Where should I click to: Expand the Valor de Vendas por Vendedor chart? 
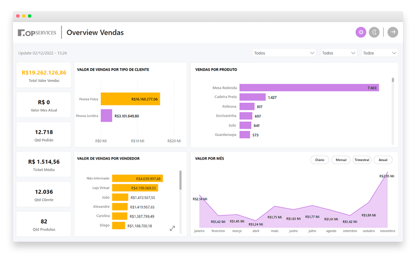click(172, 228)
